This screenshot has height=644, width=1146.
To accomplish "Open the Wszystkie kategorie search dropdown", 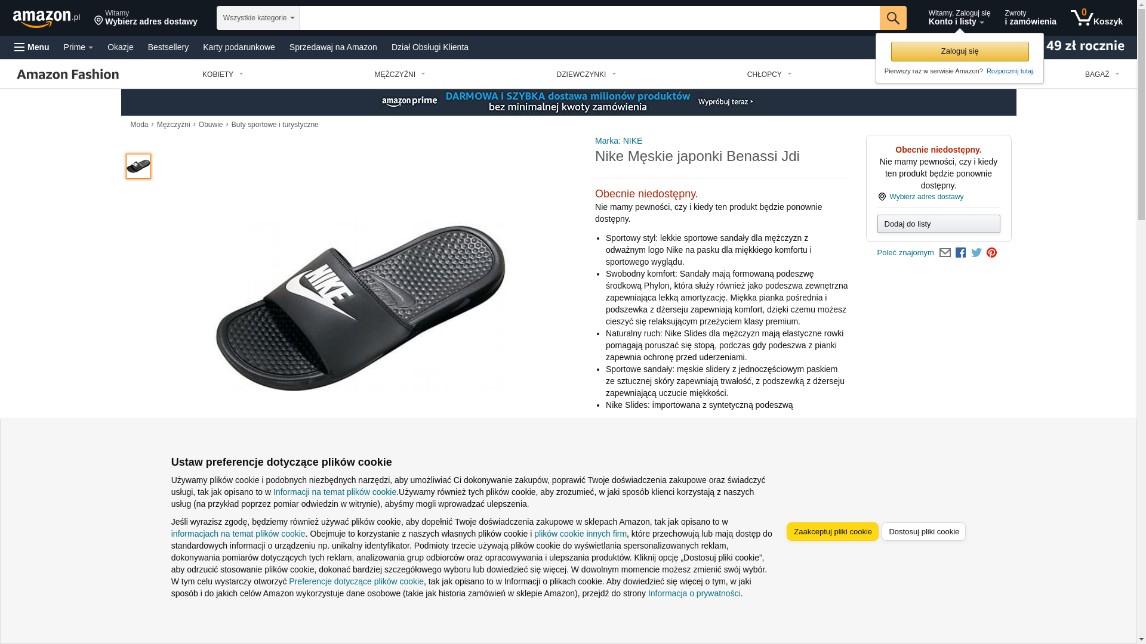I will tap(258, 18).
